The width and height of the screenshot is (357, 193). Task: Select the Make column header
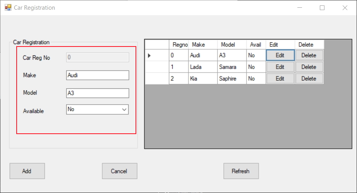pos(203,45)
